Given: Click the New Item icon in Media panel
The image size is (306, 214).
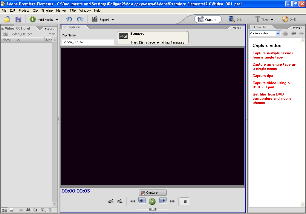Looking at the screenshot, I should coord(43,210).
